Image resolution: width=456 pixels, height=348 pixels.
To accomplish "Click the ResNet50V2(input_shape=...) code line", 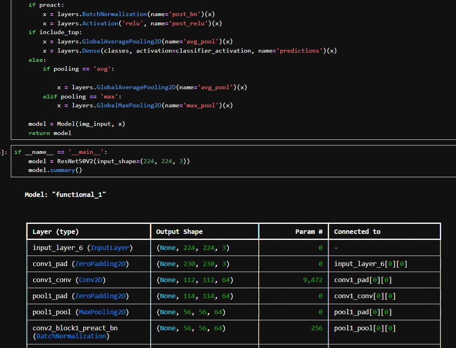I will (109, 161).
